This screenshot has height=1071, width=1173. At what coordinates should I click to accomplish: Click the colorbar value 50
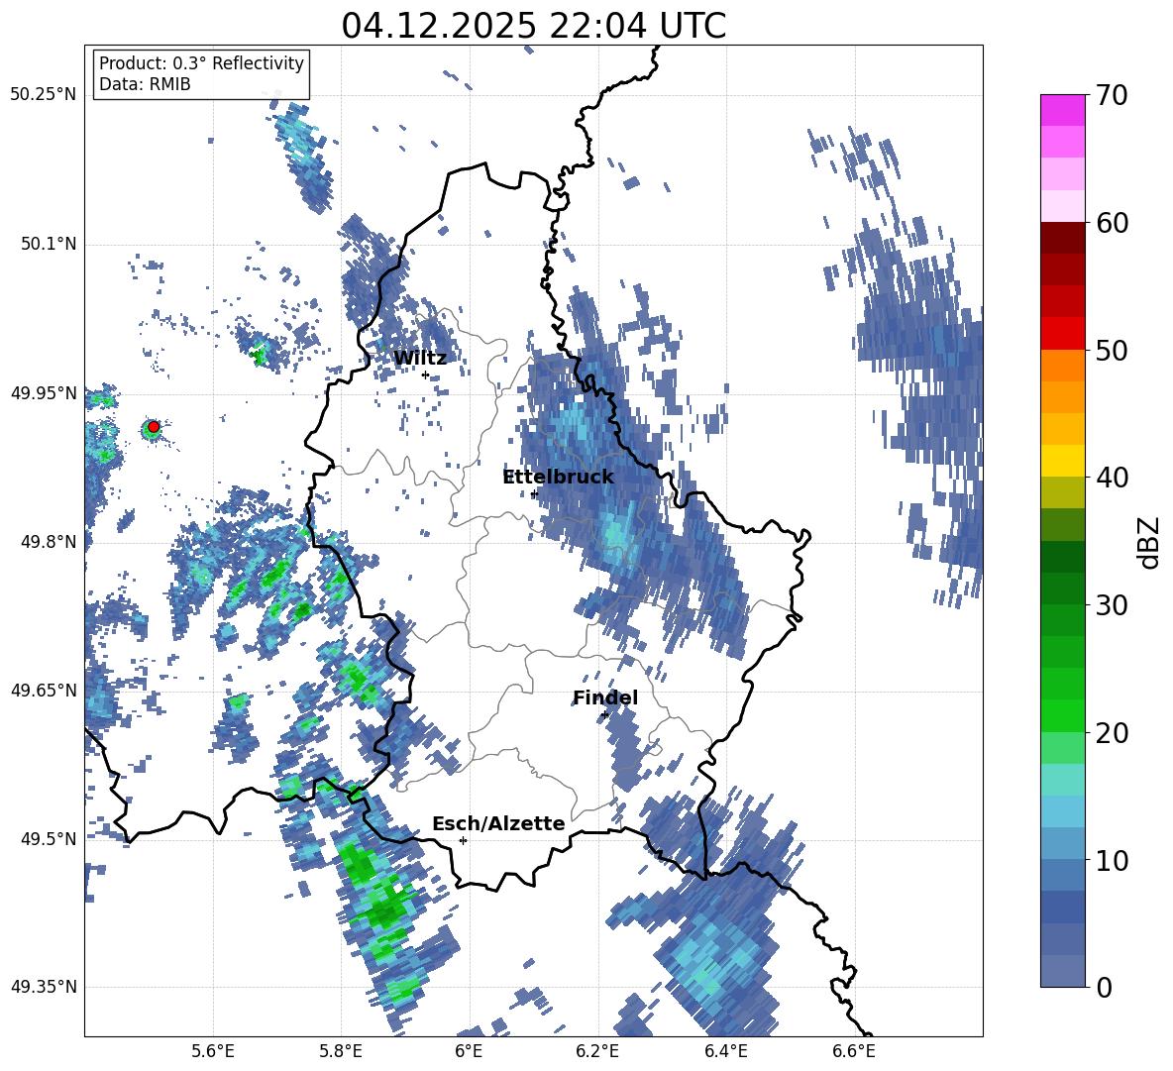click(1112, 350)
